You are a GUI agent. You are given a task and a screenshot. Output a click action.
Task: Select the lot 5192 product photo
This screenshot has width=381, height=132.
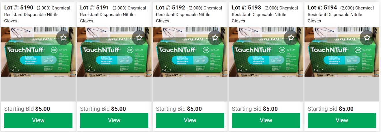[x=190, y=52]
